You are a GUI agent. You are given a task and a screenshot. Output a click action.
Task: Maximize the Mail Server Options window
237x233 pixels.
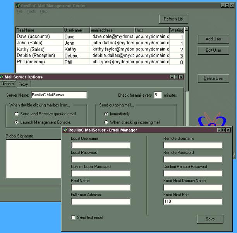176,77
